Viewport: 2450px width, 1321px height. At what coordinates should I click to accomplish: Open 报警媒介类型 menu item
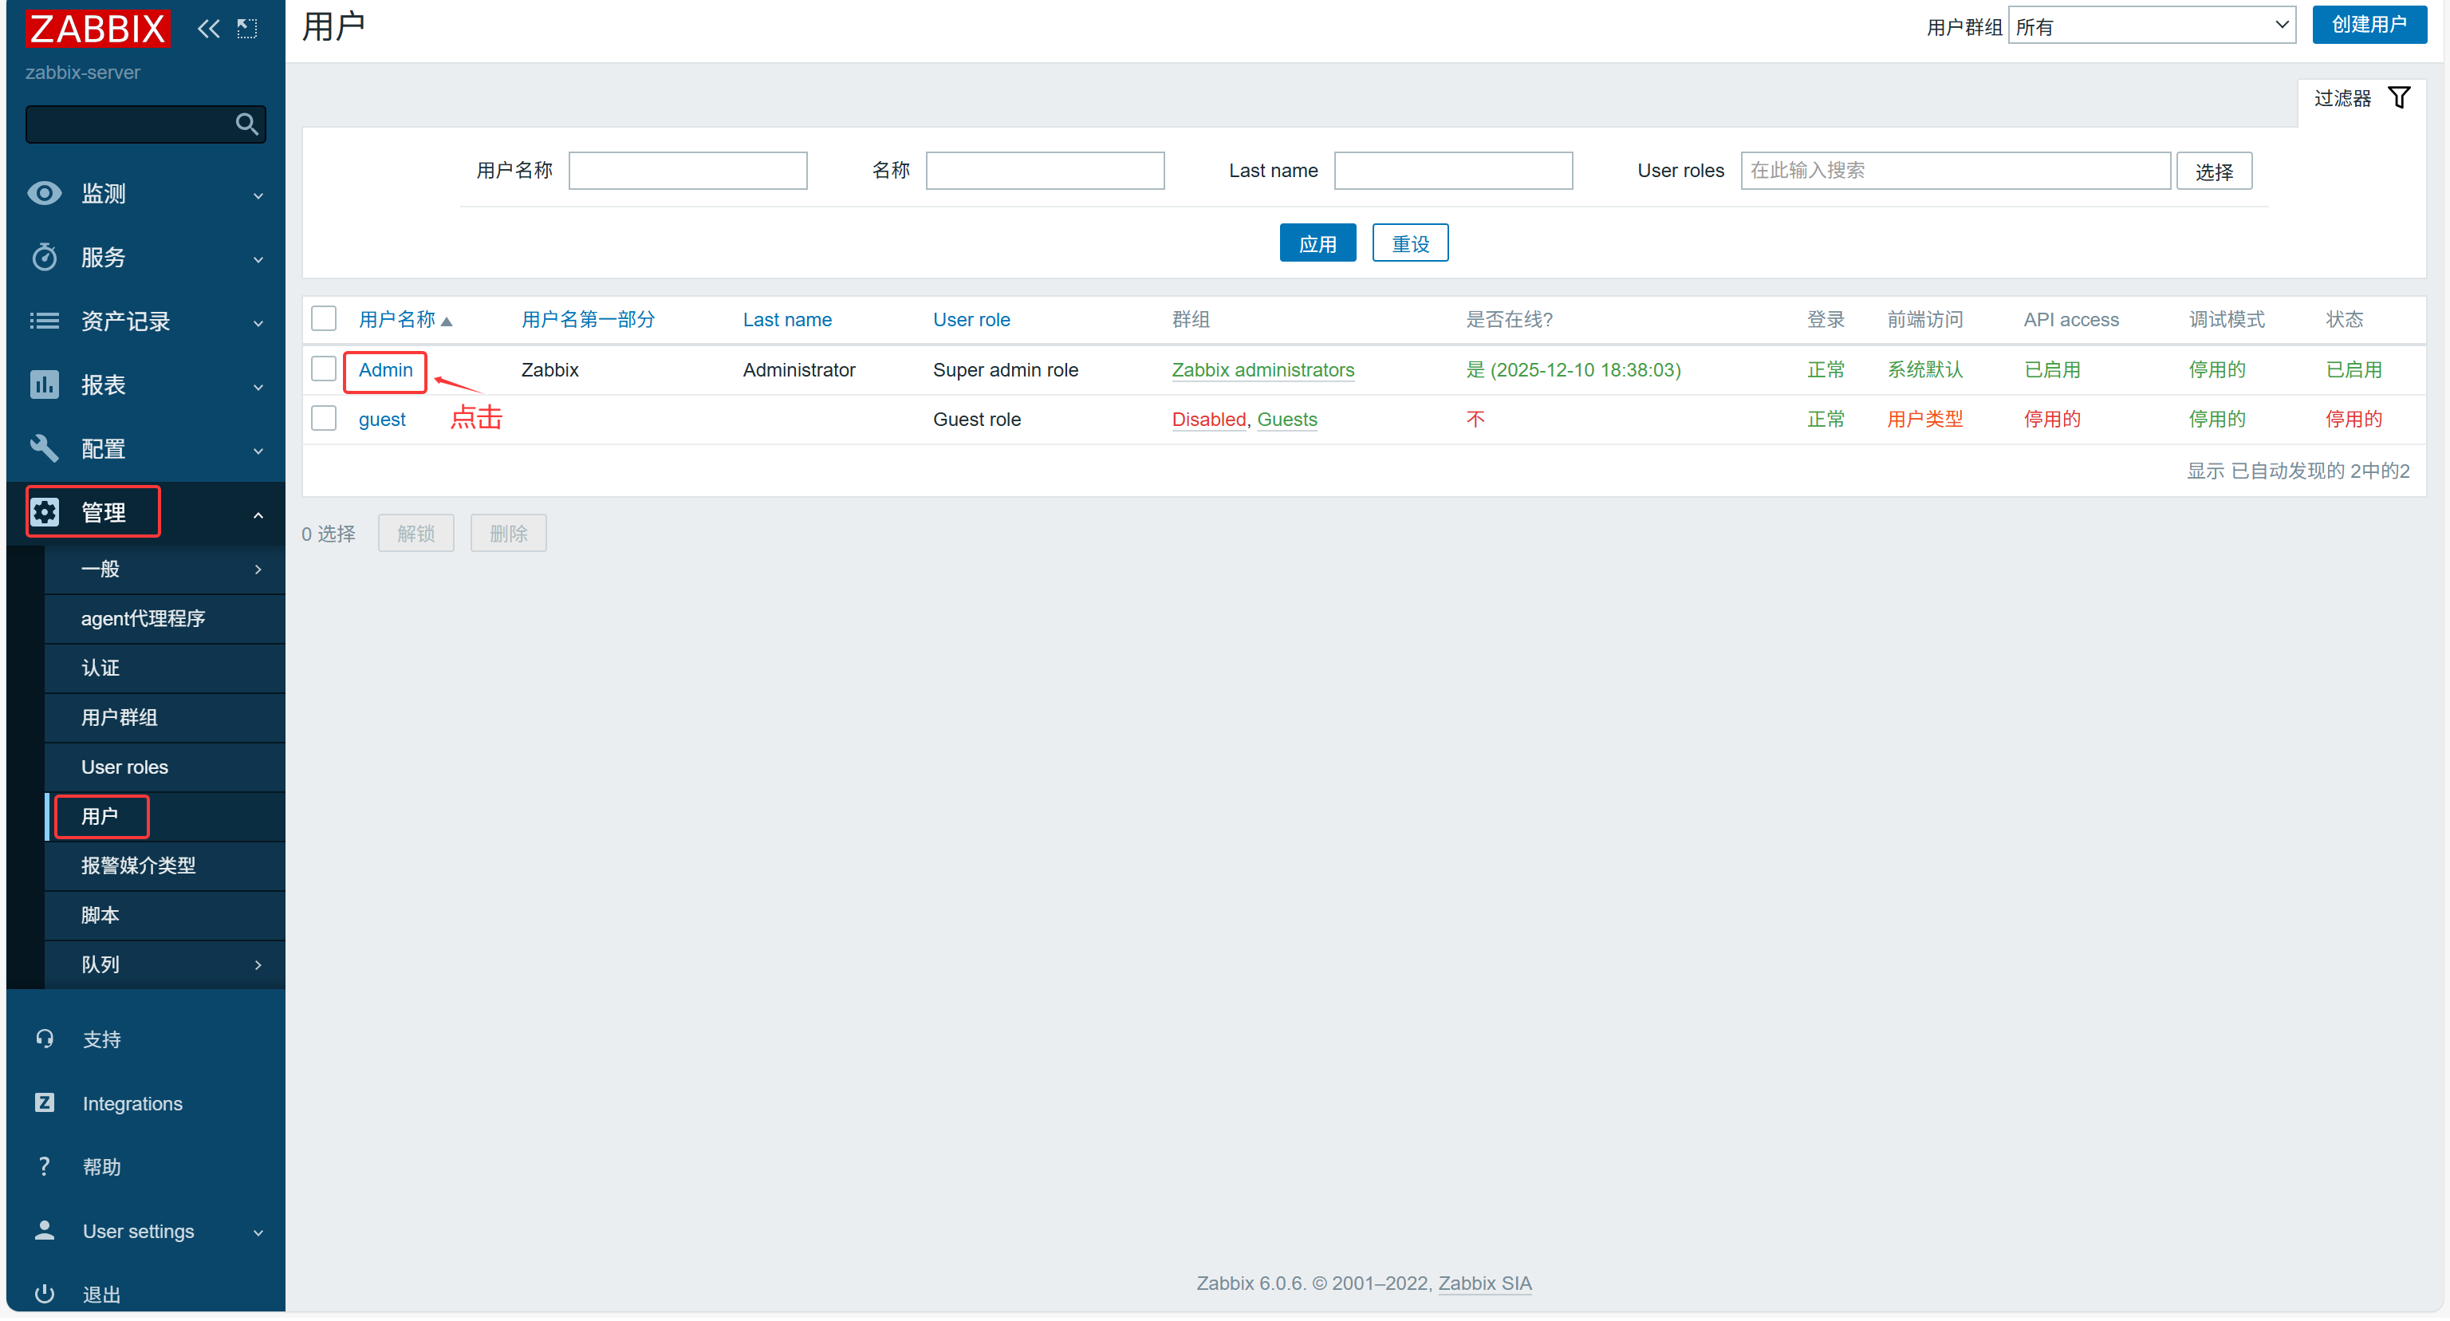pyautogui.click(x=164, y=866)
